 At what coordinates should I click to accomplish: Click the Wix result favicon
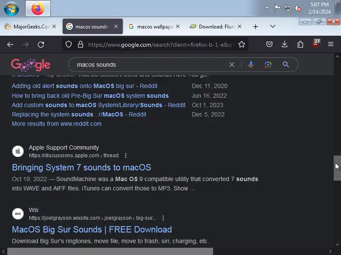click(x=18, y=214)
